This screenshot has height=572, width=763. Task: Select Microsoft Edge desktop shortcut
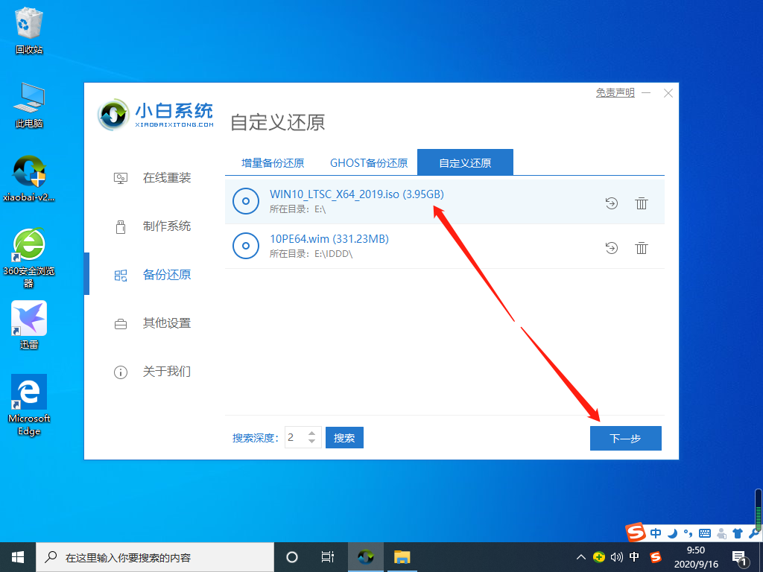point(29,404)
